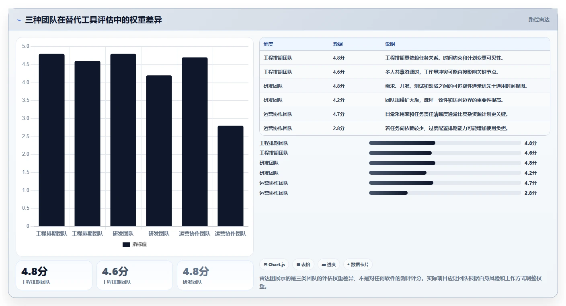
Task: Click the progress bar labeled 4.2分
Action: click(445, 173)
